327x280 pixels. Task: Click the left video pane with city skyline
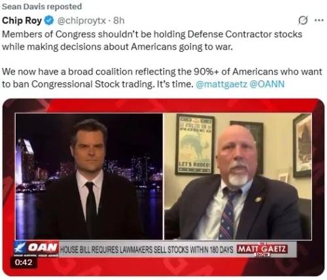90,176
